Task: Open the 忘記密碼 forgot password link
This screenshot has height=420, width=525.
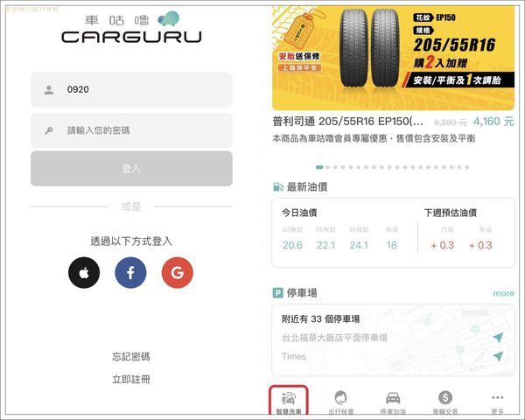Action: pos(131,357)
